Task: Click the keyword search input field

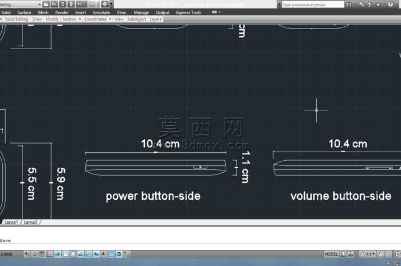Action: pos(313,5)
